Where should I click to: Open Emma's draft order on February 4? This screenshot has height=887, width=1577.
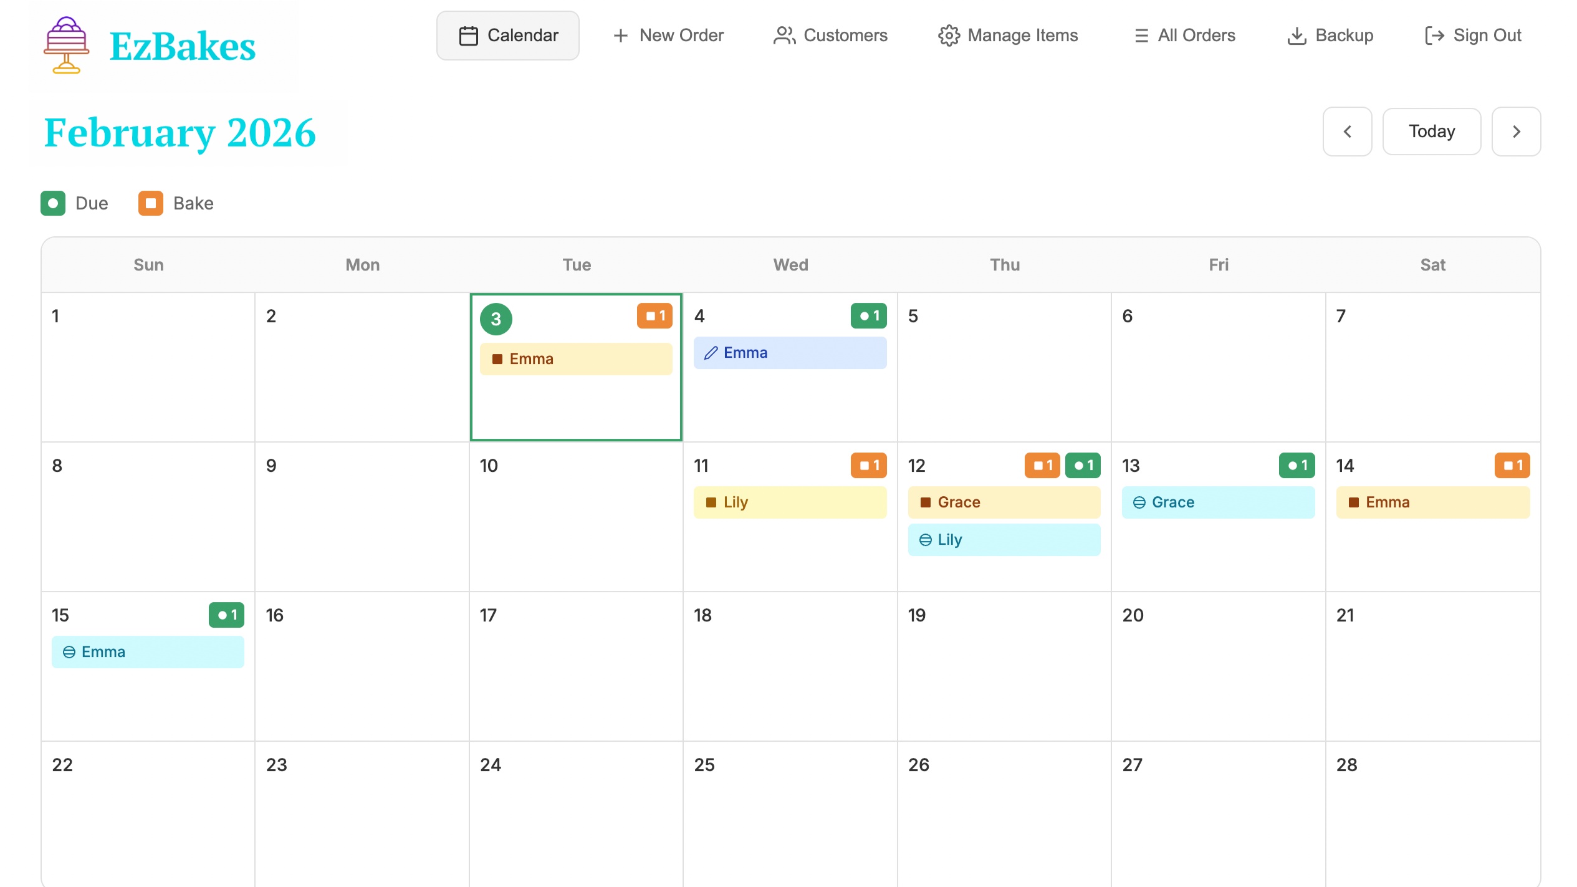pyautogui.click(x=790, y=353)
